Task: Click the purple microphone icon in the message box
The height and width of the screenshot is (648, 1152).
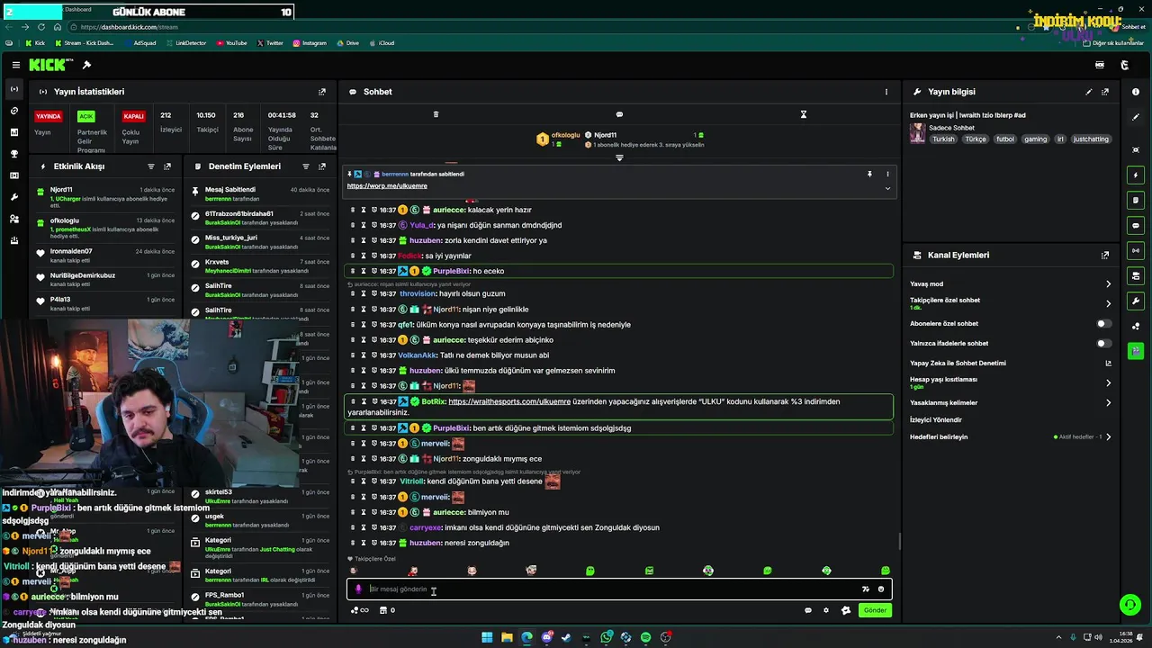Action: 358,589
